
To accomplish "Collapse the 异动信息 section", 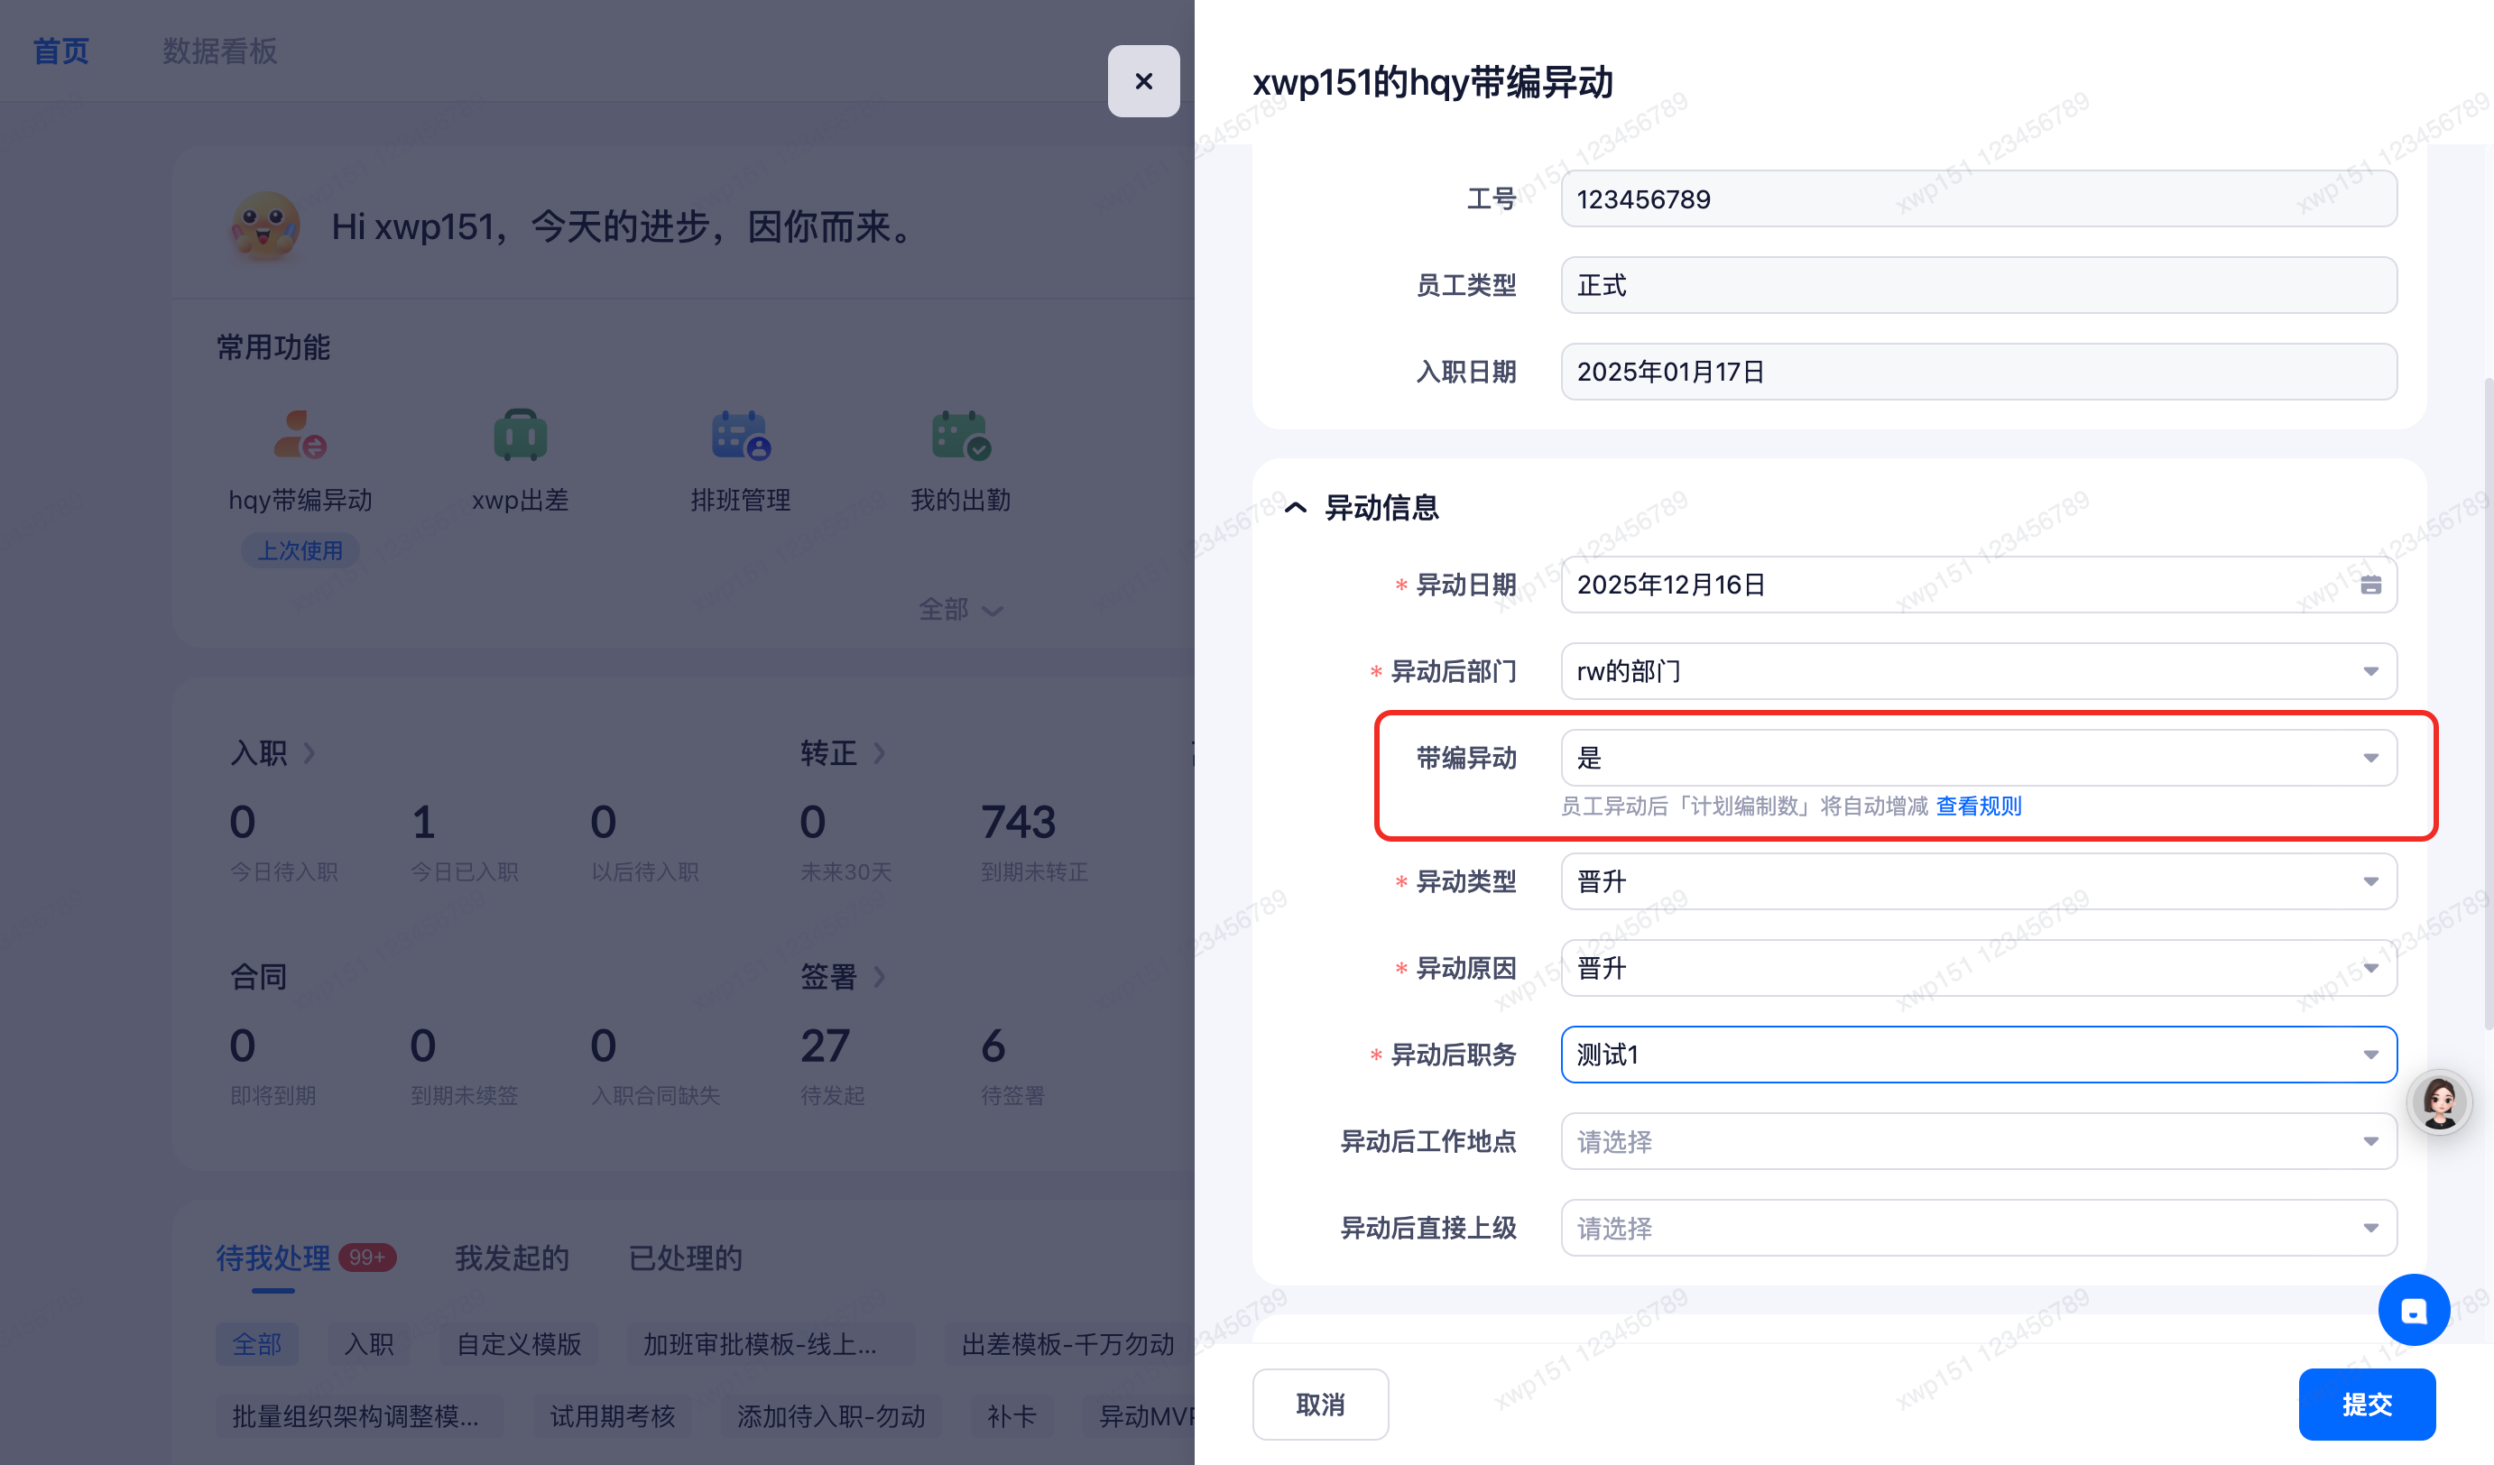I will [1296, 508].
